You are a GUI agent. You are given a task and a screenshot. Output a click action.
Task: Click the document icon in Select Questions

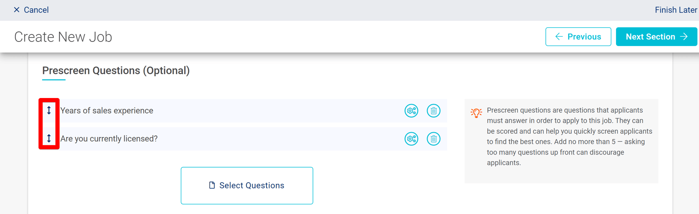coord(212,186)
